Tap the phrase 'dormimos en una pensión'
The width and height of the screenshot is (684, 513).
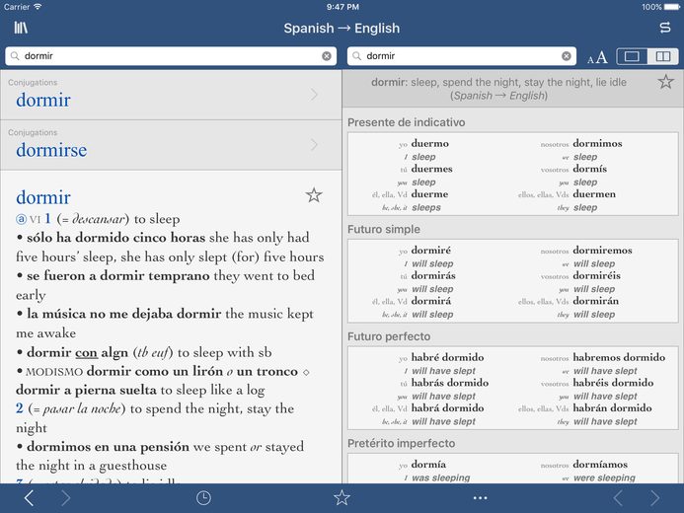click(109, 447)
